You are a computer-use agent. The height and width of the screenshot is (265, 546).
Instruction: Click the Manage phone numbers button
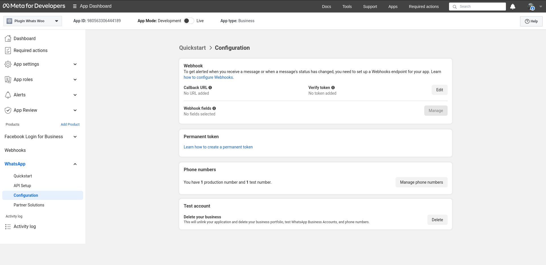421,182
